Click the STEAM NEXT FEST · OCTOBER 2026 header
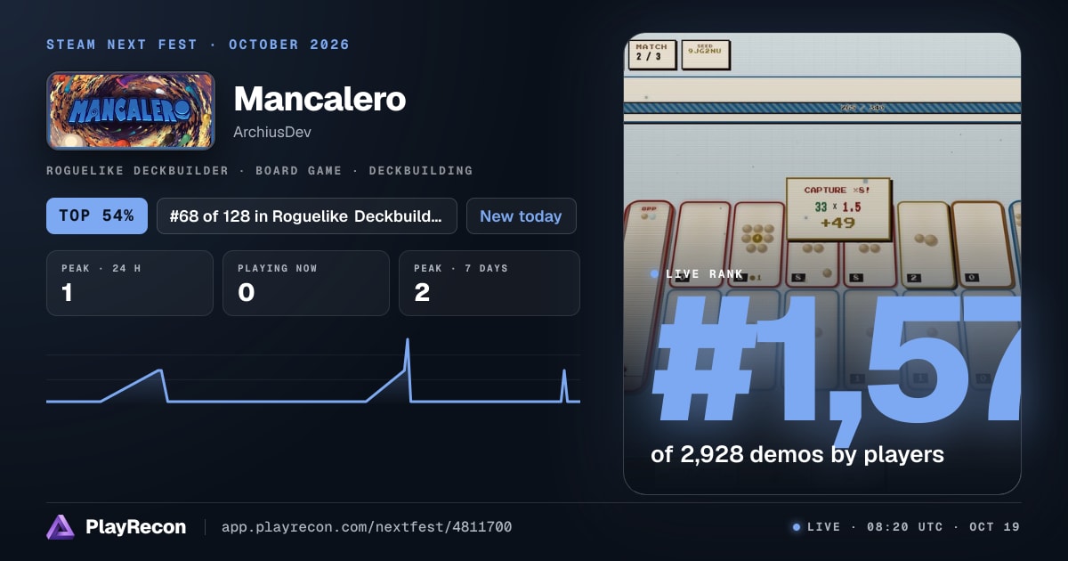1068x561 pixels. pos(198,45)
